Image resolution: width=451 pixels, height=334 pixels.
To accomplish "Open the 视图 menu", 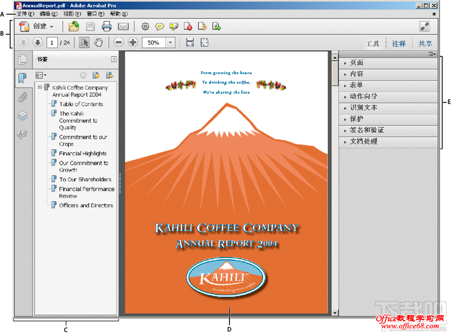I will point(72,14).
